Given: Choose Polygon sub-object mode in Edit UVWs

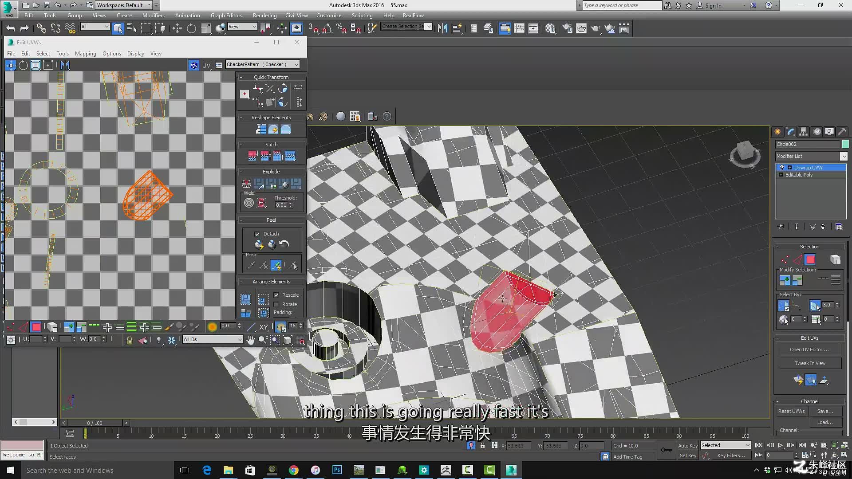Looking at the screenshot, I should pos(36,327).
